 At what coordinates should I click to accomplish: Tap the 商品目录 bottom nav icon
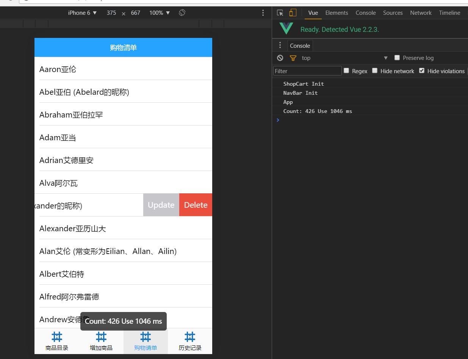pyautogui.click(x=57, y=337)
